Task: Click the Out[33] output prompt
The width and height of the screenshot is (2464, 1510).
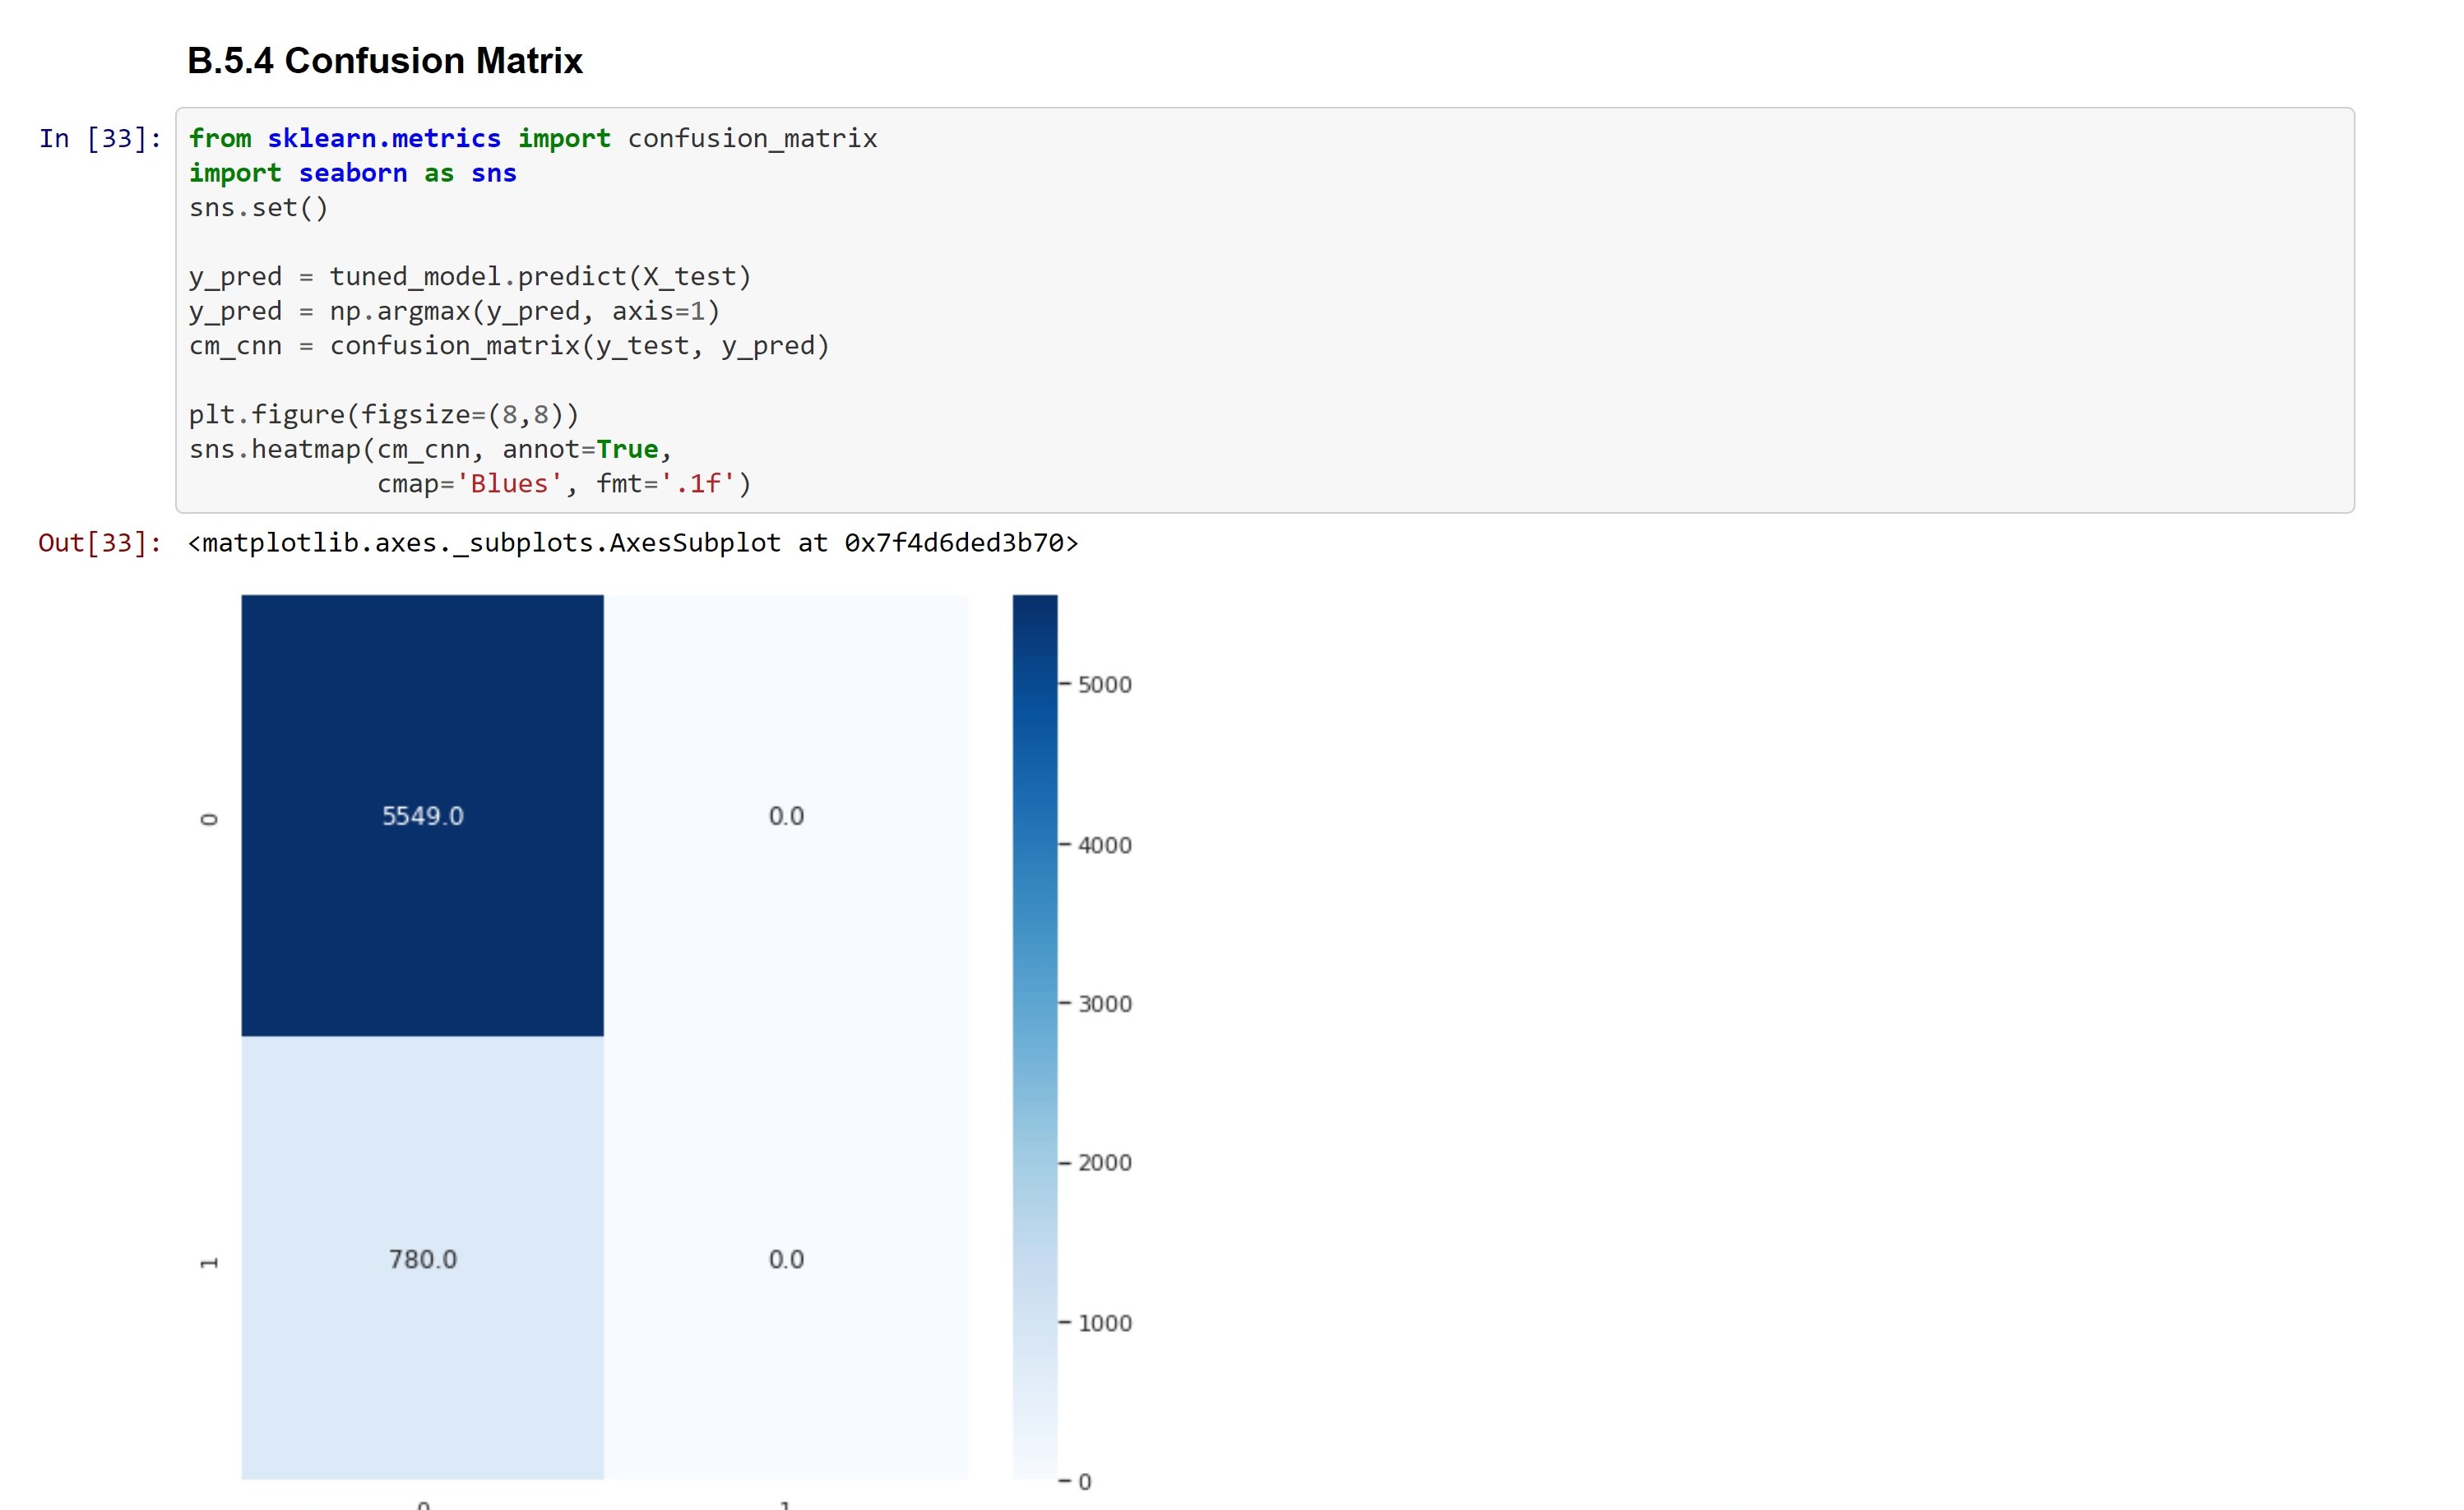Action: 100,543
